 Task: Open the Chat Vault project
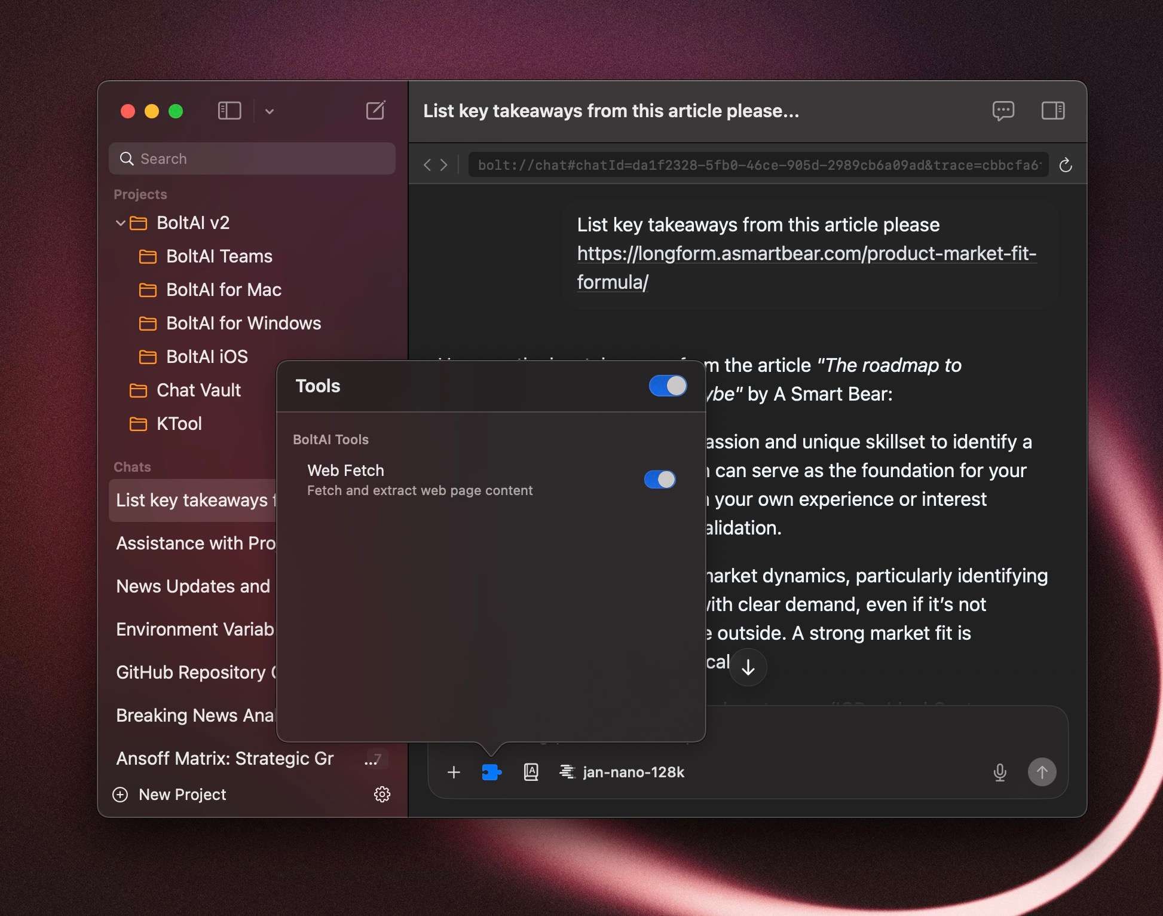coord(198,390)
